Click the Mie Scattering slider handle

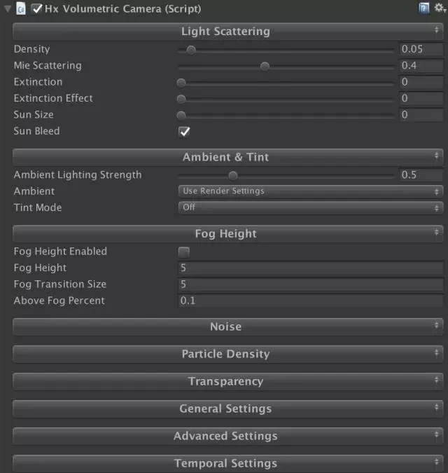coord(265,66)
